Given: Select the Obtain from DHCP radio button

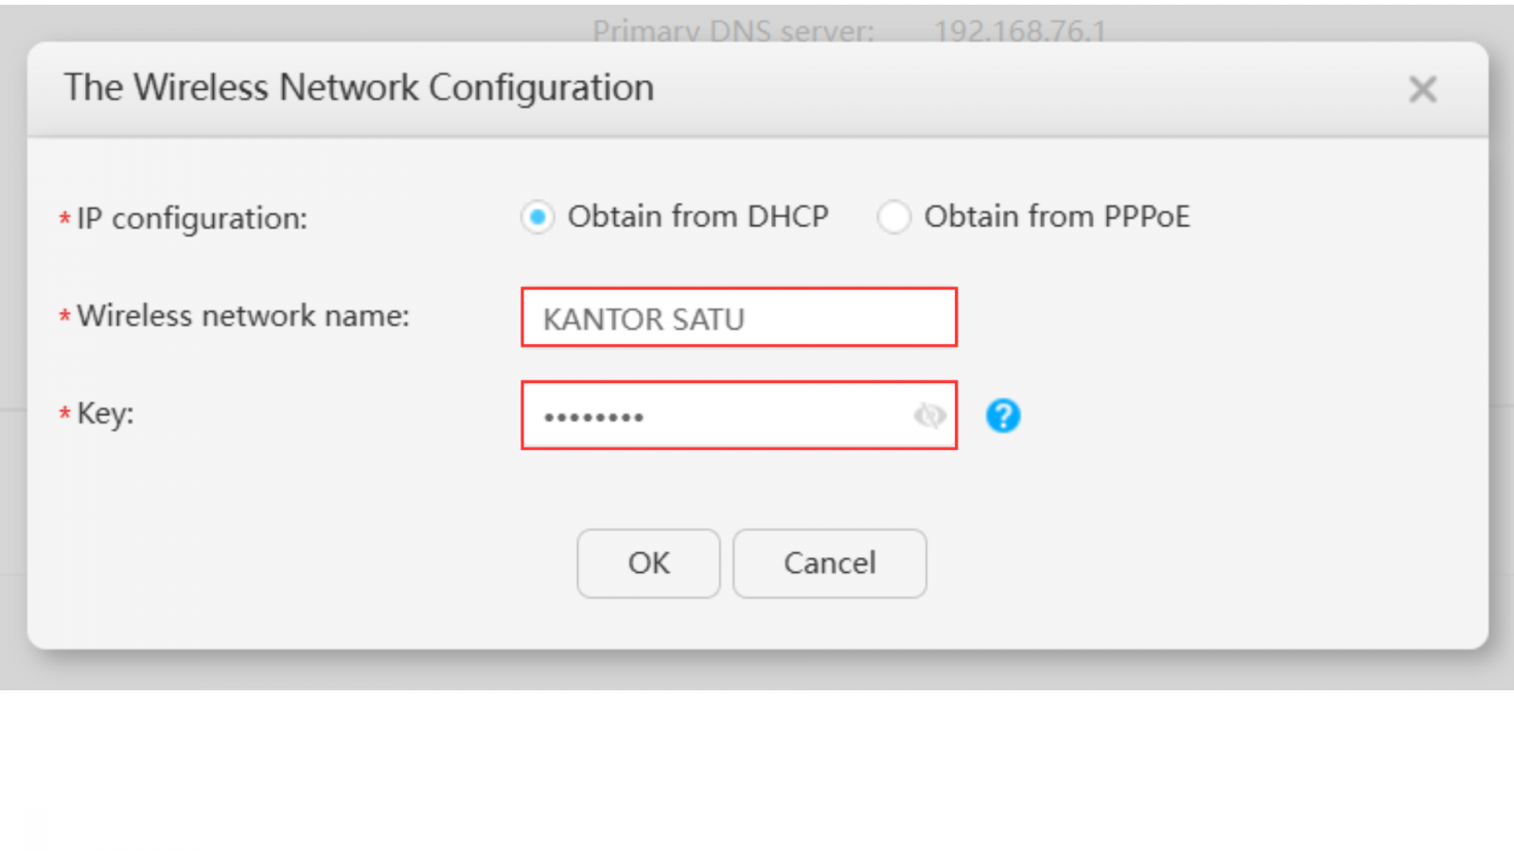Looking at the screenshot, I should (537, 217).
